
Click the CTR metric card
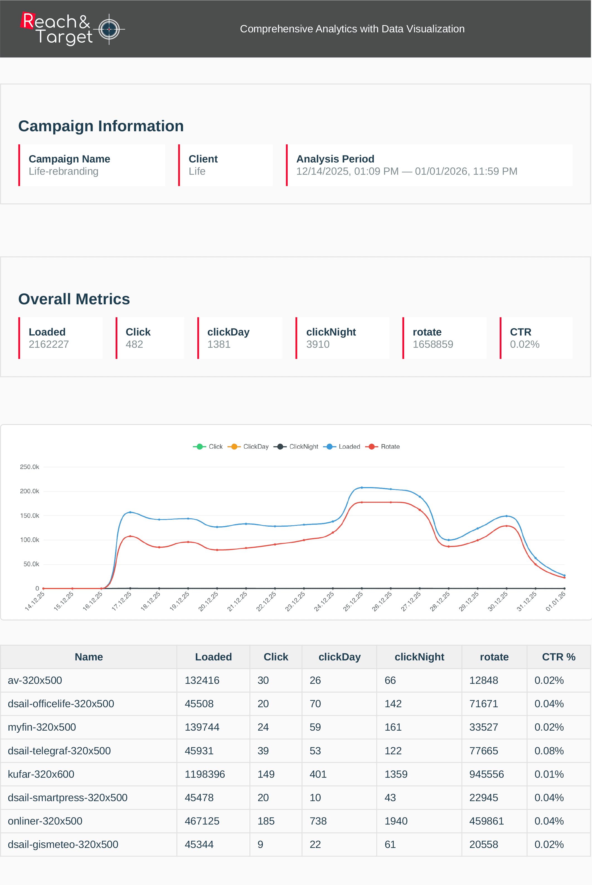click(536, 338)
